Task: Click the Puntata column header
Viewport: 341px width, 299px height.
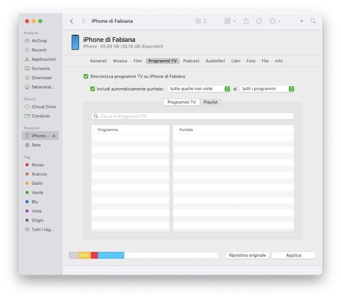Action: (233, 130)
